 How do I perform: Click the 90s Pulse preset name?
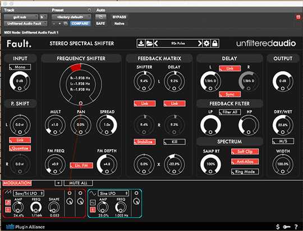[178, 44]
